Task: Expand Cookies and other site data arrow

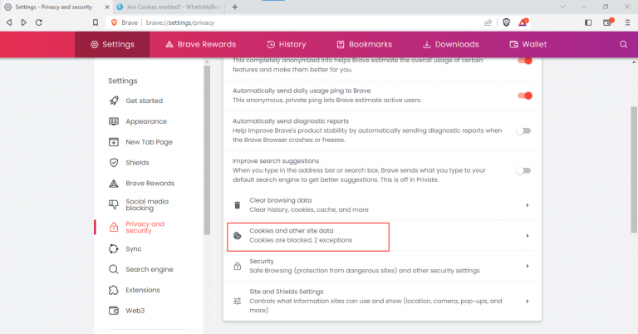Action: tap(528, 236)
